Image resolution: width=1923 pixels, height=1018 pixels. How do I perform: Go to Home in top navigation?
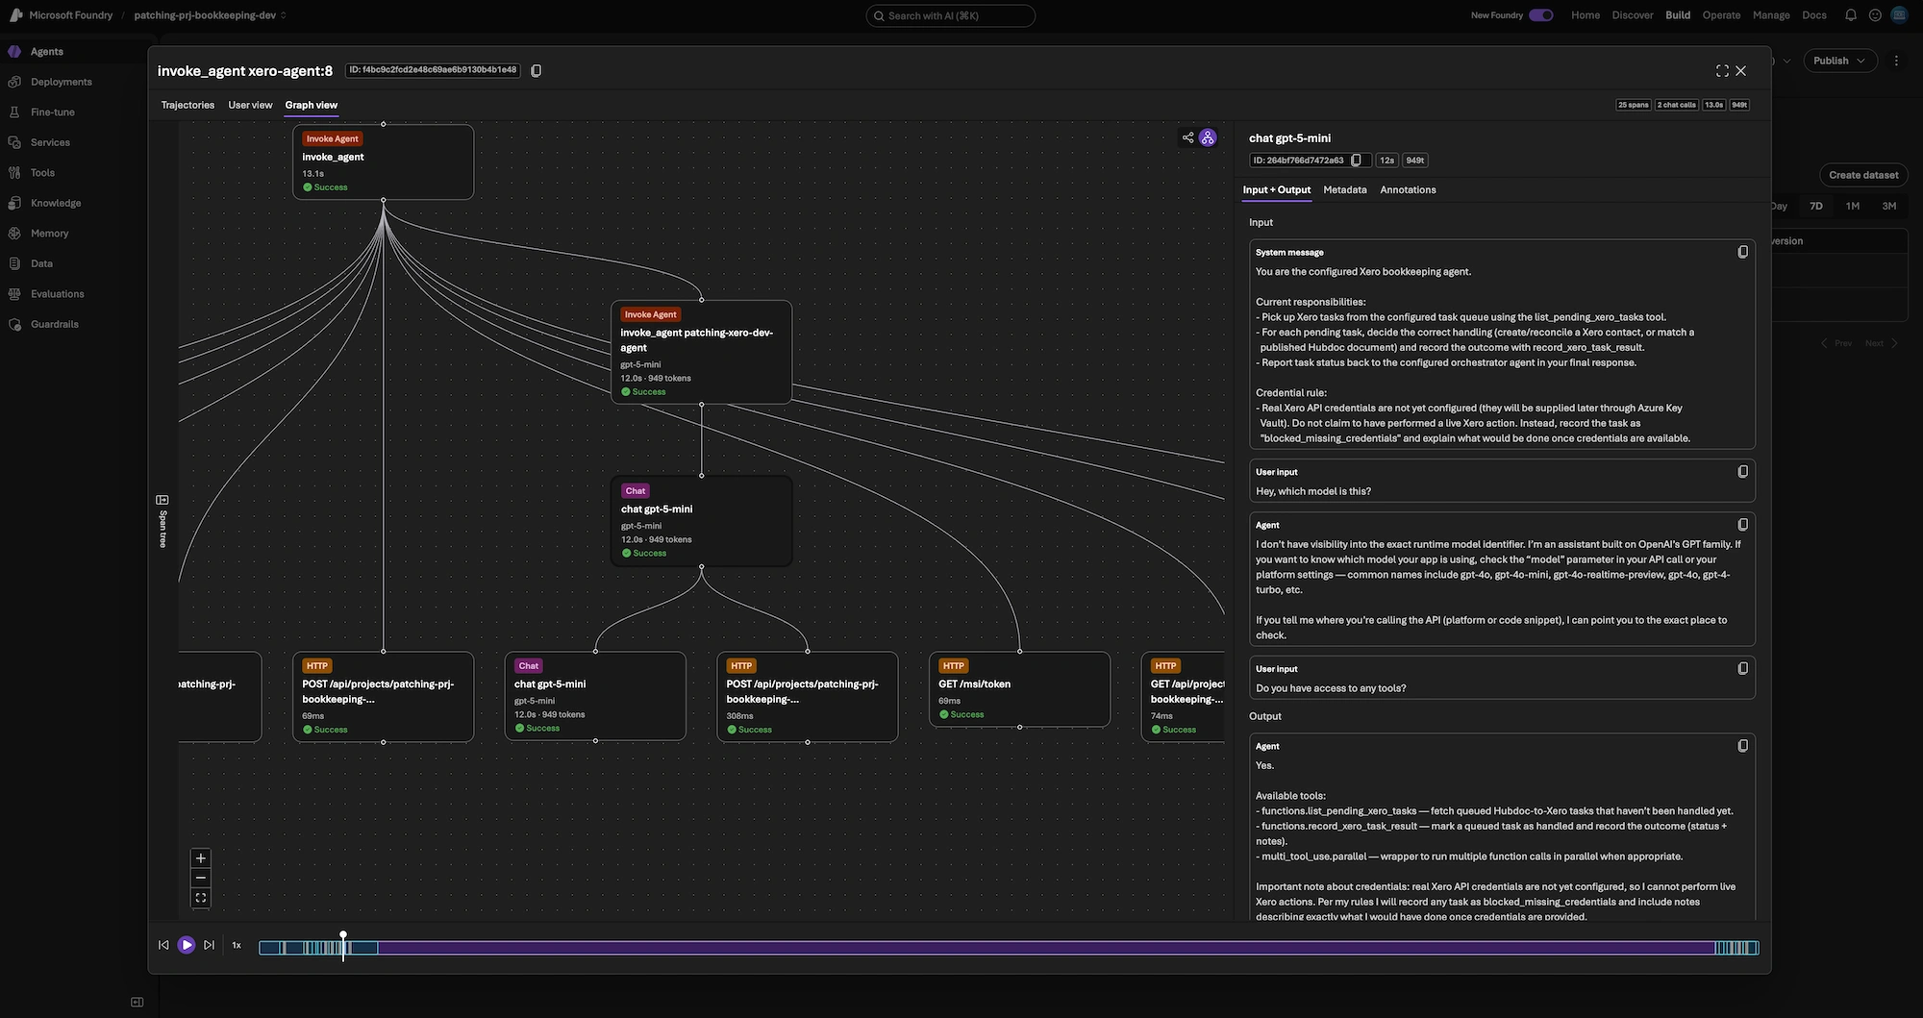1586,15
